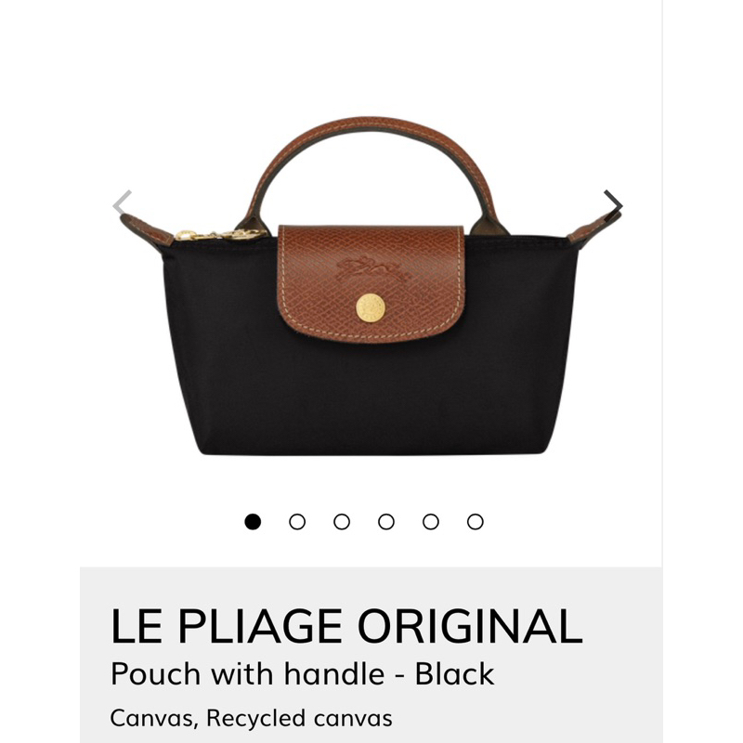This screenshot has height=743, width=743.
Task: Show the sixth and last carousel dot
Action: click(x=476, y=522)
